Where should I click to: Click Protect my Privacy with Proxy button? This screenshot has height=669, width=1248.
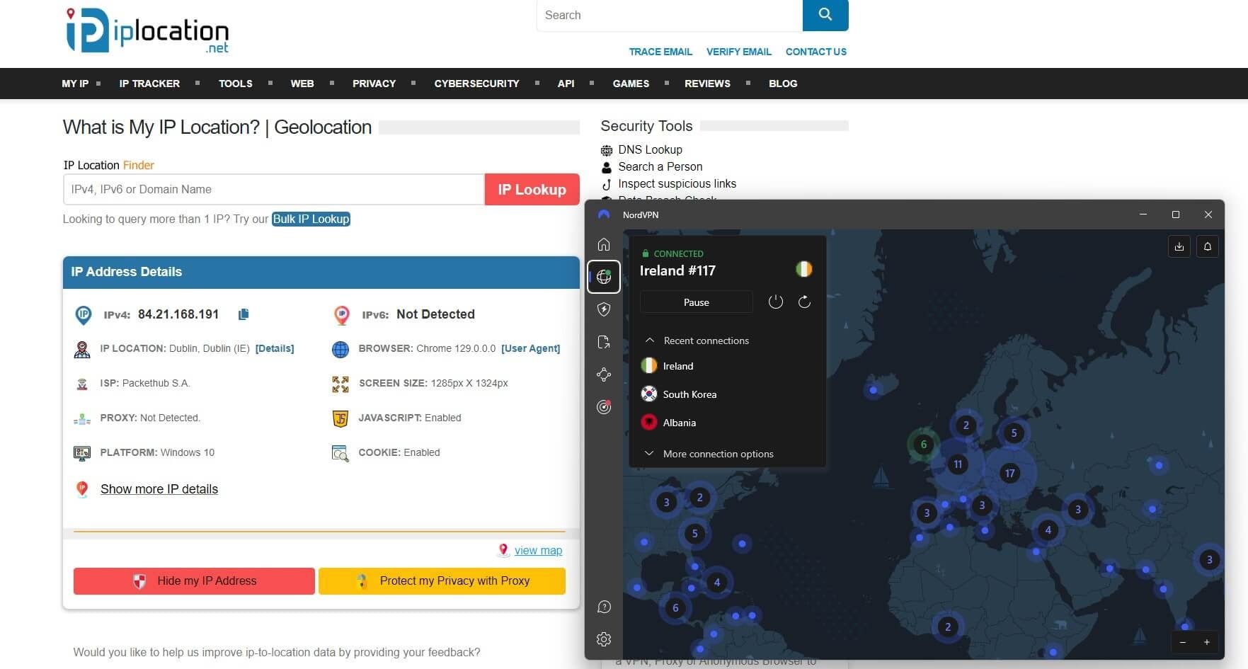pyautogui.click(x=442, y=581)
